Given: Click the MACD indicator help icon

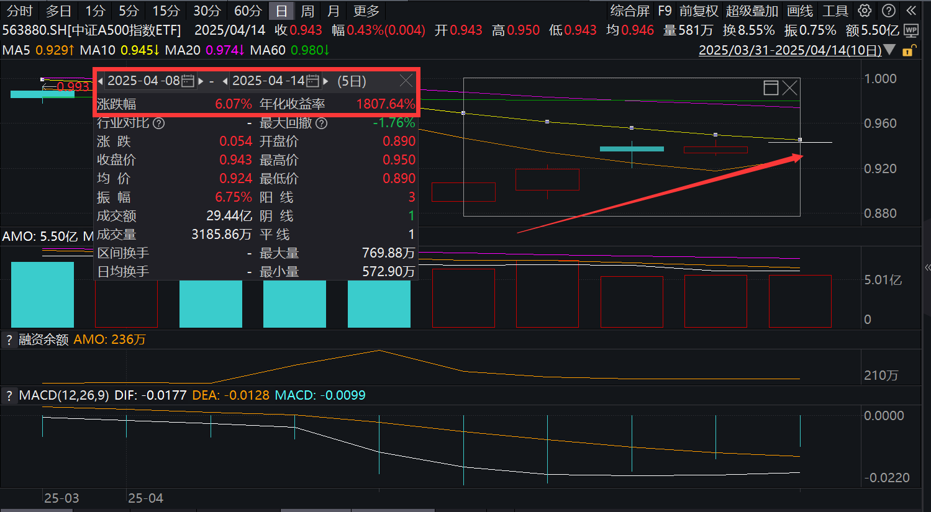Looking at the screenshot, I should coord(9,395).
